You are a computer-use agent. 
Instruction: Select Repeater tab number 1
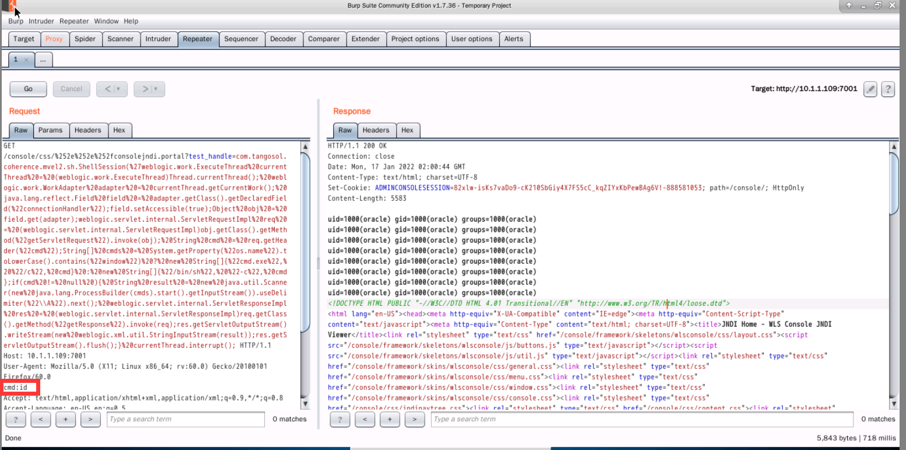[x=16, y=60]
